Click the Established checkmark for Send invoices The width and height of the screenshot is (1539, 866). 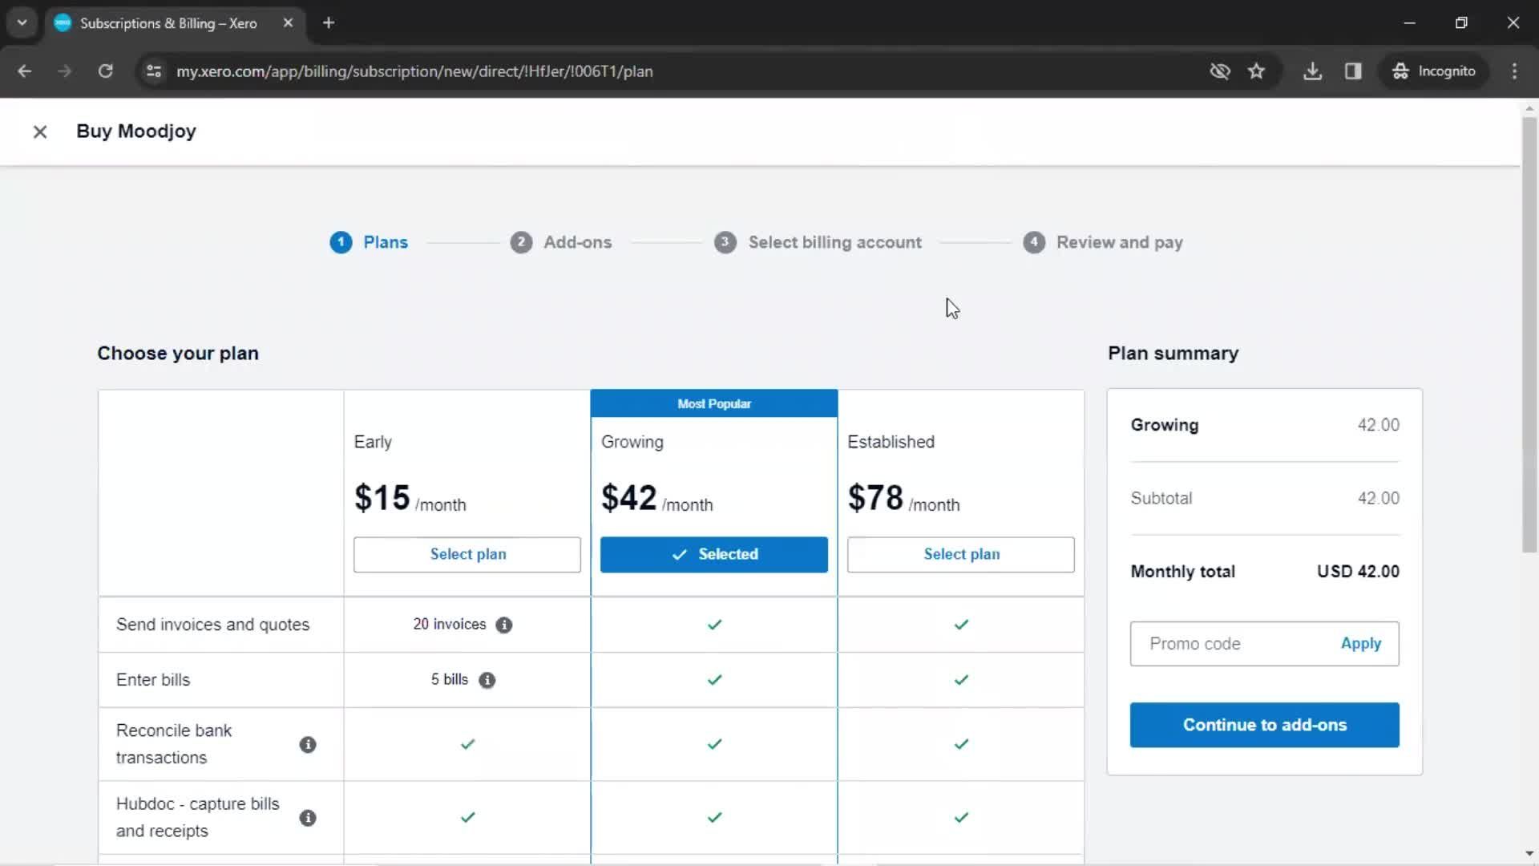click(x=961, y=625)
